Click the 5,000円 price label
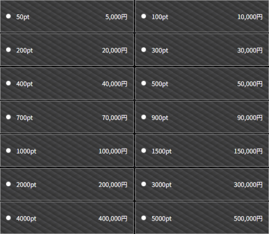This screenshot has width=269, height=234. [116, 17]
